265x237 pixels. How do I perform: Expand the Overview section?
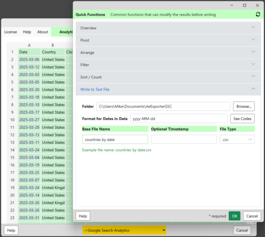pyautogui.click(x=168, y=28)
